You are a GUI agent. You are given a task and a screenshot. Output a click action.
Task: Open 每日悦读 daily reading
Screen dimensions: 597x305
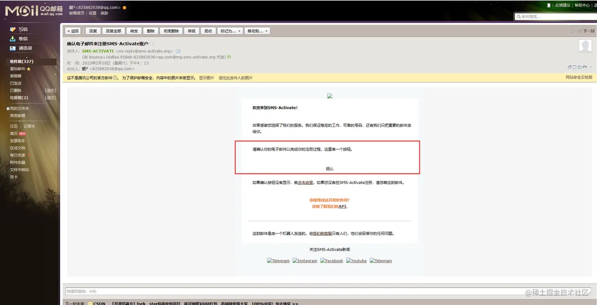[x=17, y=155]
